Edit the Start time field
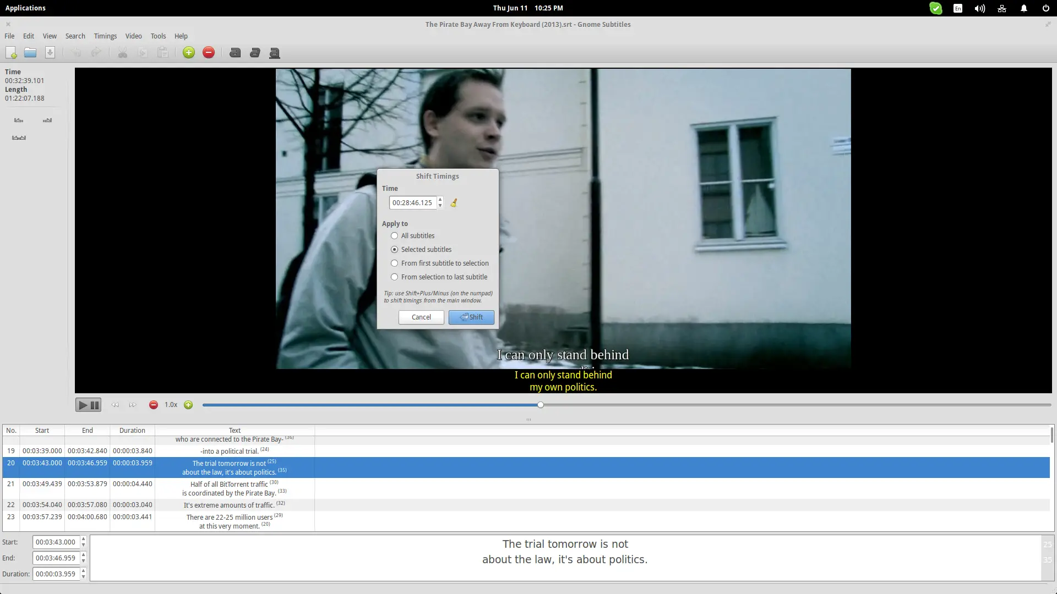Image resolution: width=1057 pixels, height=594 pixels. (56, 542)
